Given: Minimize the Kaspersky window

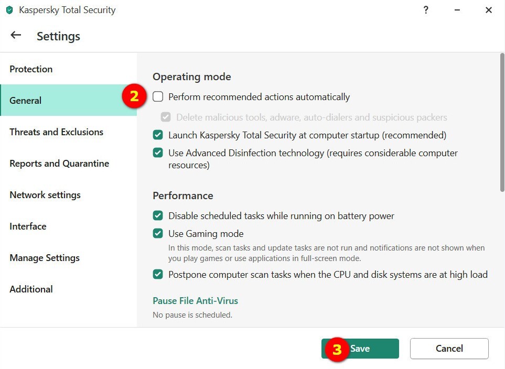Looking at the screenshot, I should [x=457, y=10].
